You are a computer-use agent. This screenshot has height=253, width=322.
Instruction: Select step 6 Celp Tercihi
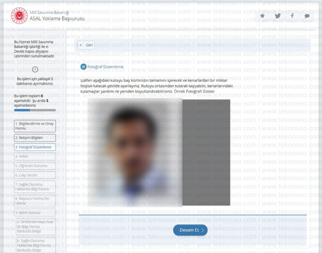coord(35,175)
